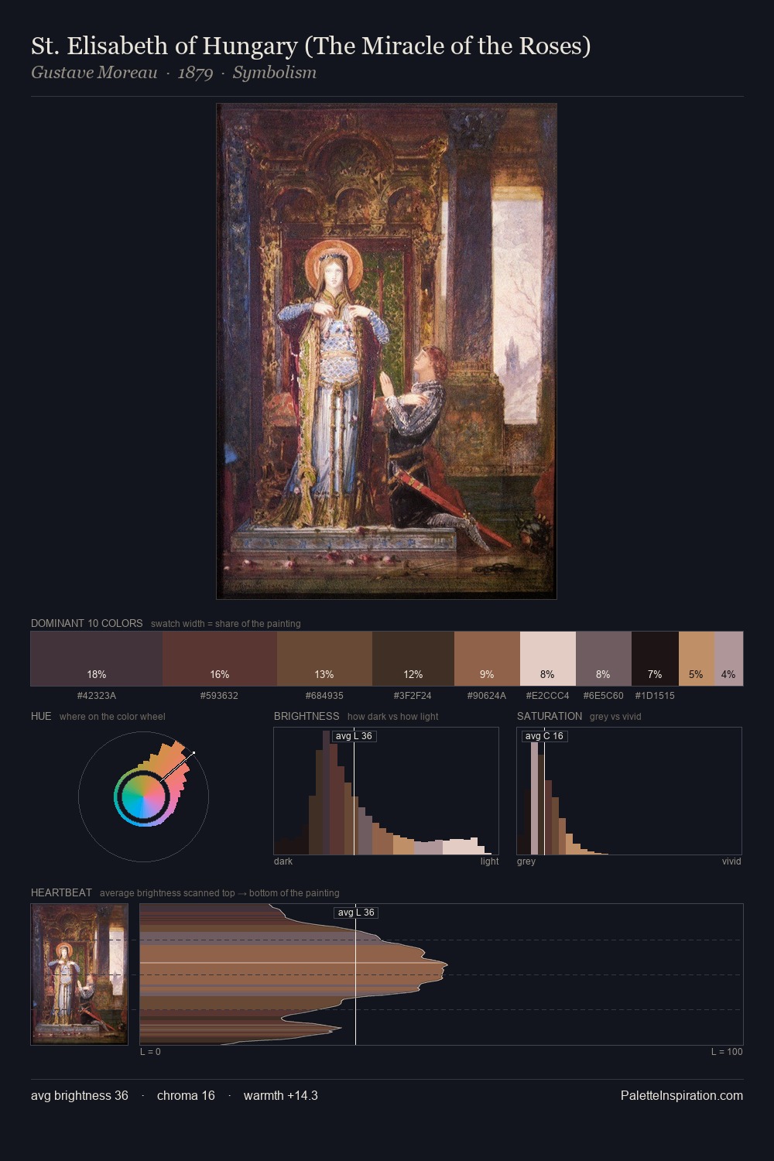Click the hex code label #3F2F24
This screenshot has width=774, height=1161.
tap(413, 696)
